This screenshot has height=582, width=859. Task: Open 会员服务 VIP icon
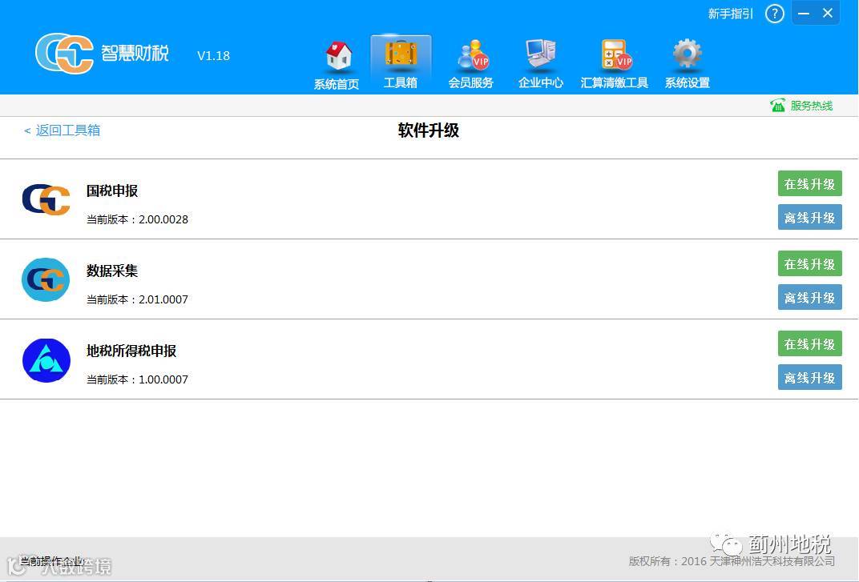472,54
